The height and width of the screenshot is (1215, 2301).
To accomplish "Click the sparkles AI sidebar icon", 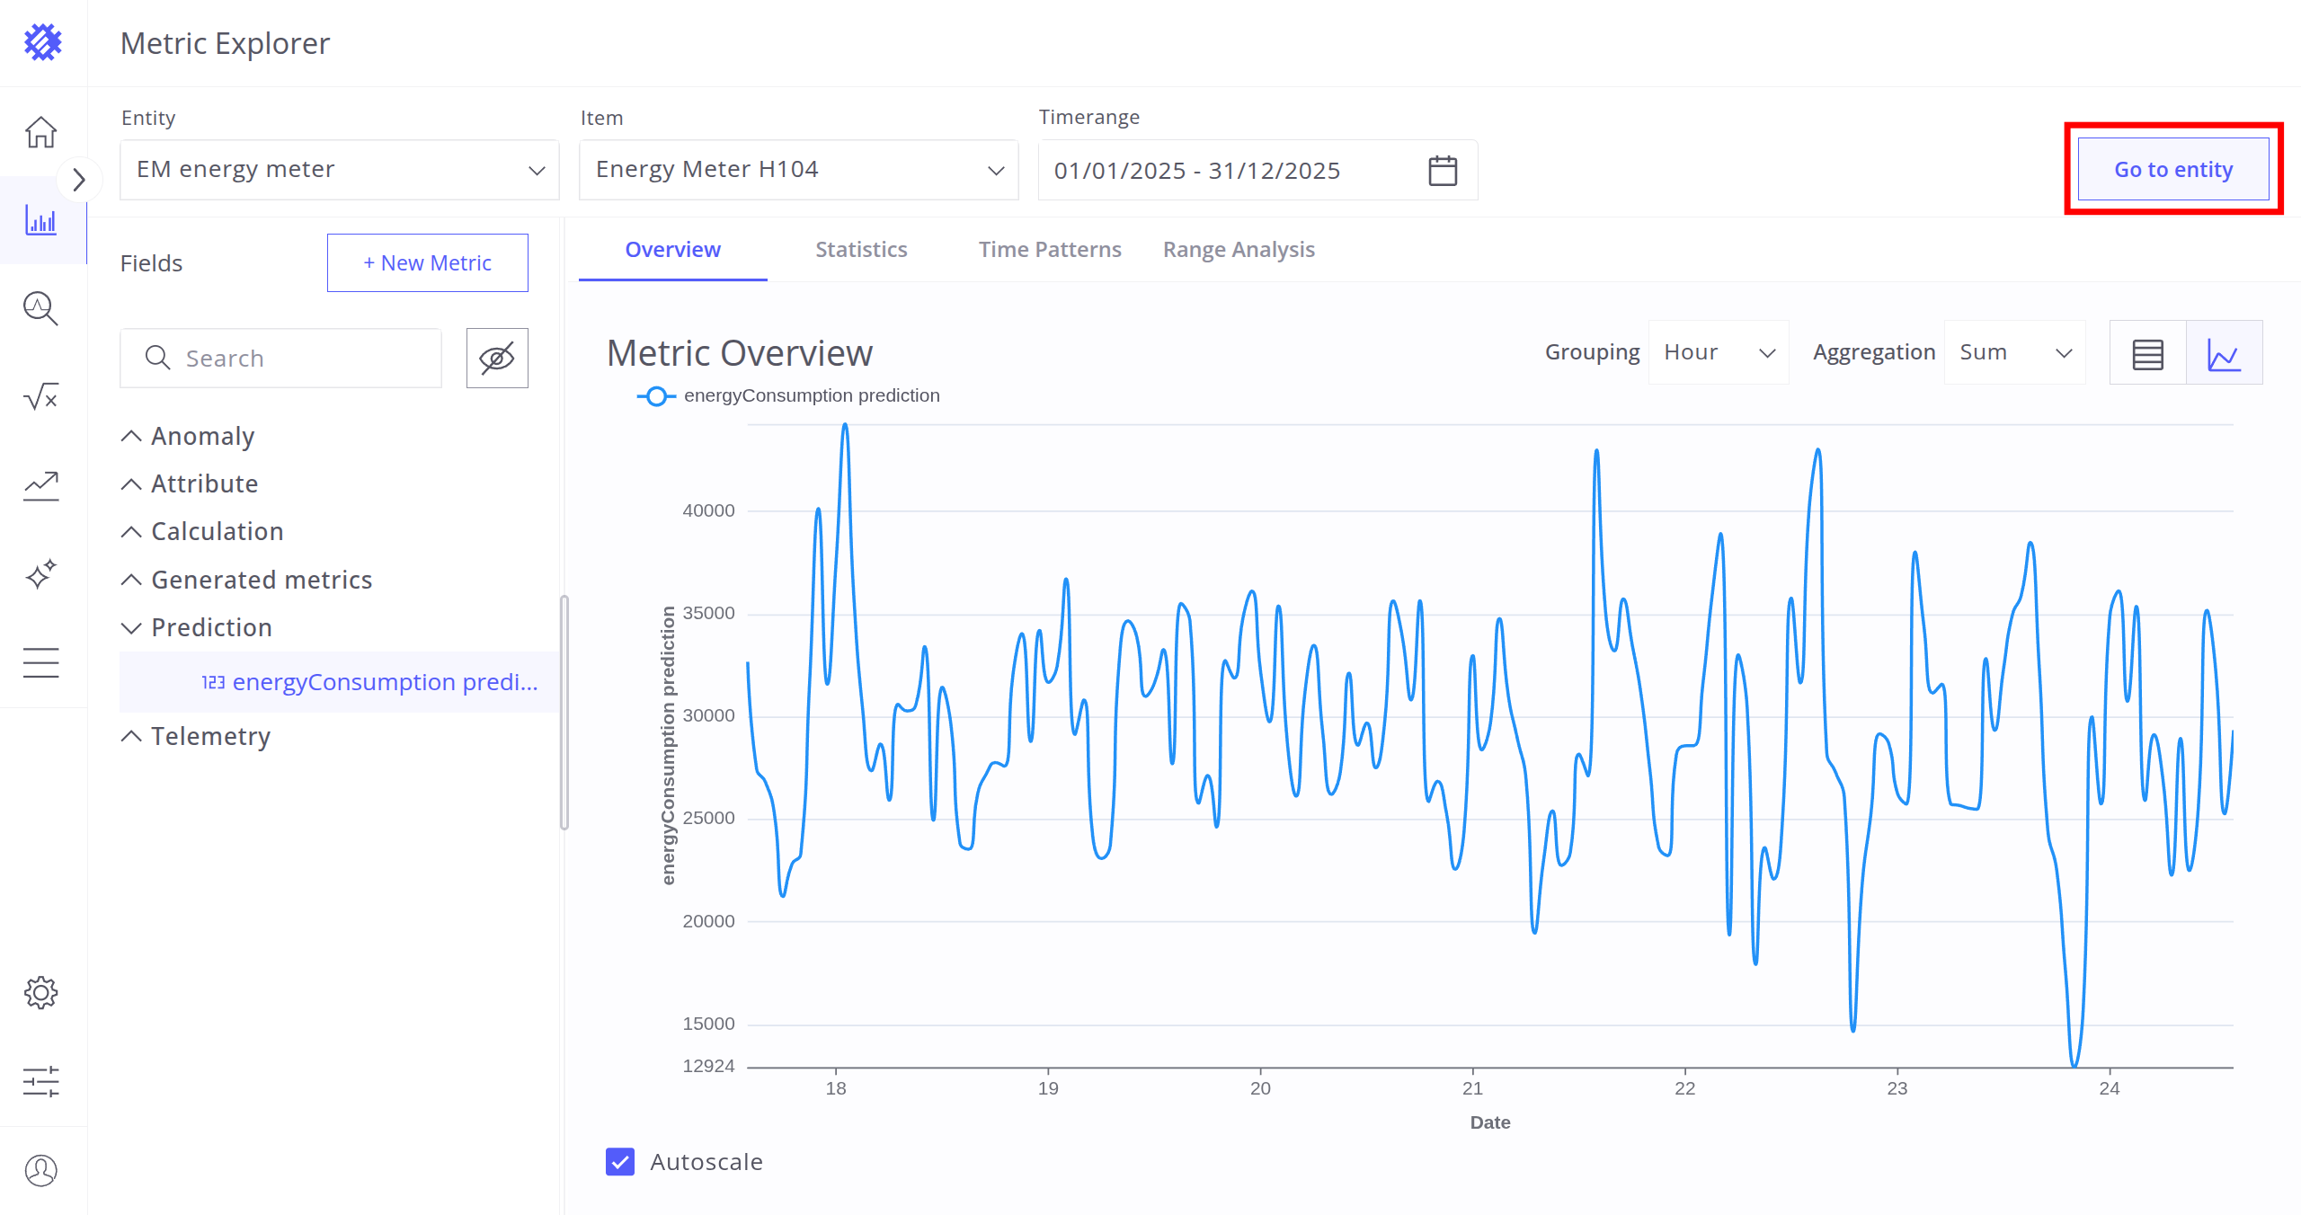I will click(41, 574).
